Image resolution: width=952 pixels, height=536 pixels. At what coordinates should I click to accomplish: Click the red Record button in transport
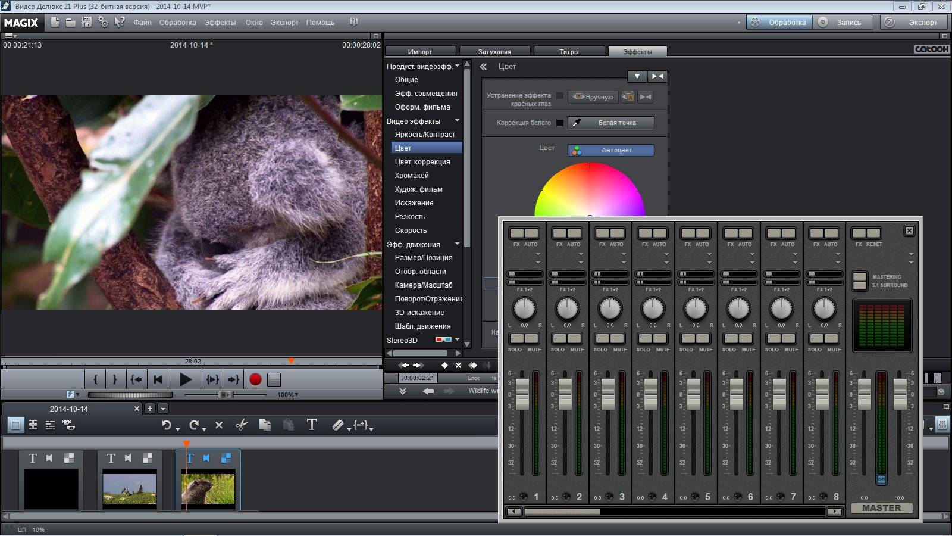pos(255,379)
